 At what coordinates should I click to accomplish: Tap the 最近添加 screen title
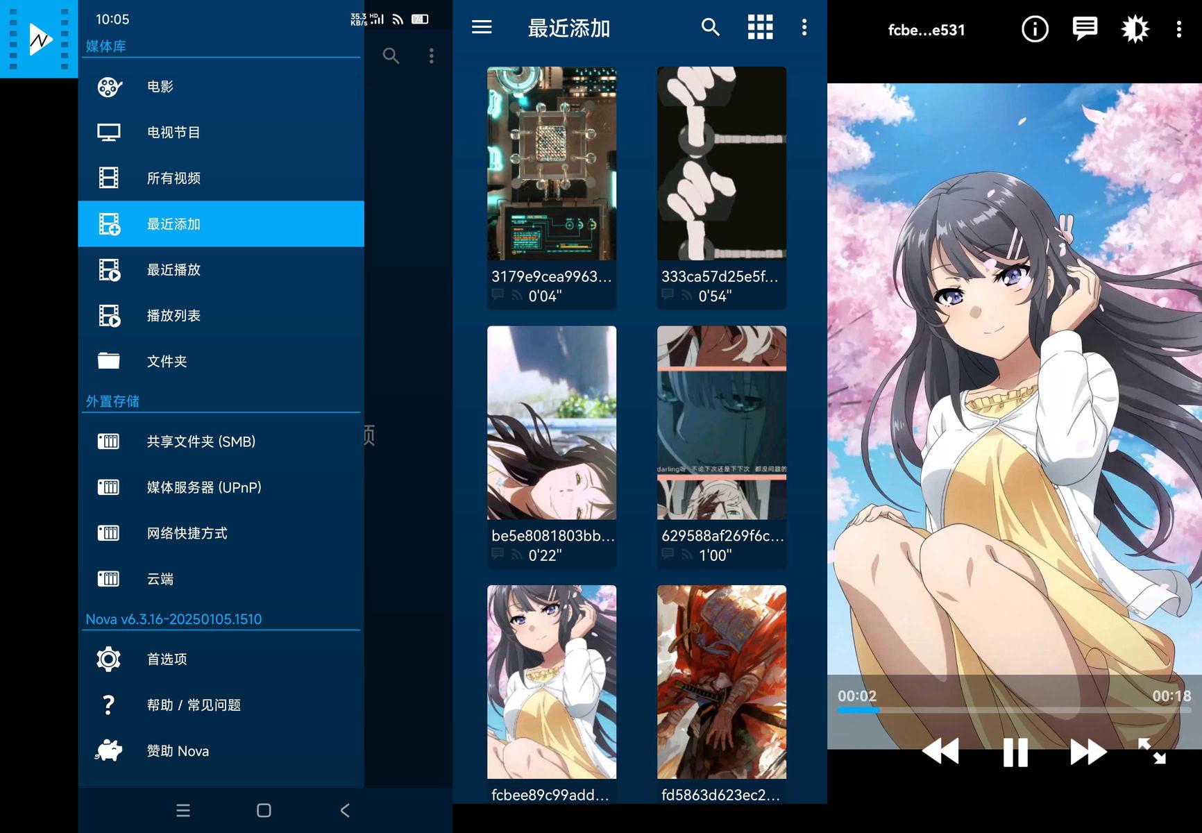tap(569, 28)
